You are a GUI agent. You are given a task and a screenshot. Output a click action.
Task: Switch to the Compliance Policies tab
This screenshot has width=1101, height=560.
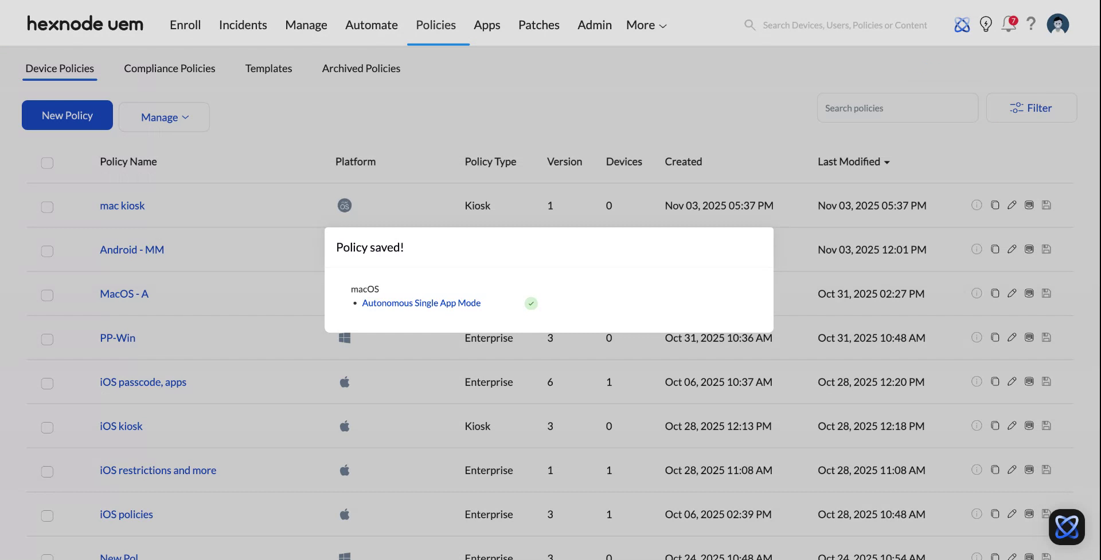[169, 68]
